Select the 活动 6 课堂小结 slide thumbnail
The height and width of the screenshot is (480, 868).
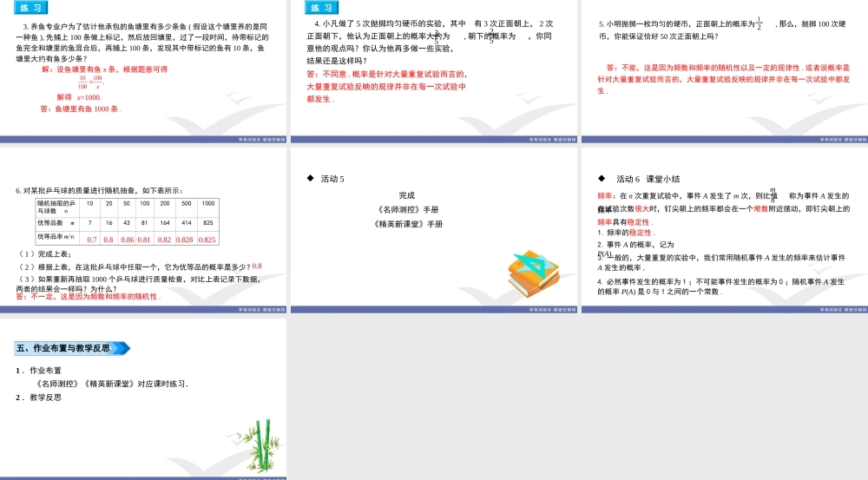pos(725,230)
